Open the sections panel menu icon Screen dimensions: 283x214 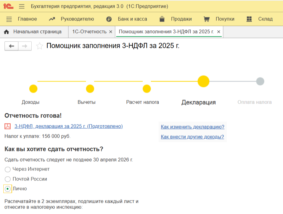(9, 19)
